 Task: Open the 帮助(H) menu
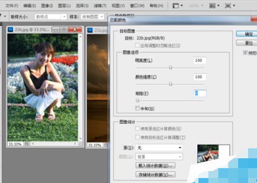[x=156, y=6]
